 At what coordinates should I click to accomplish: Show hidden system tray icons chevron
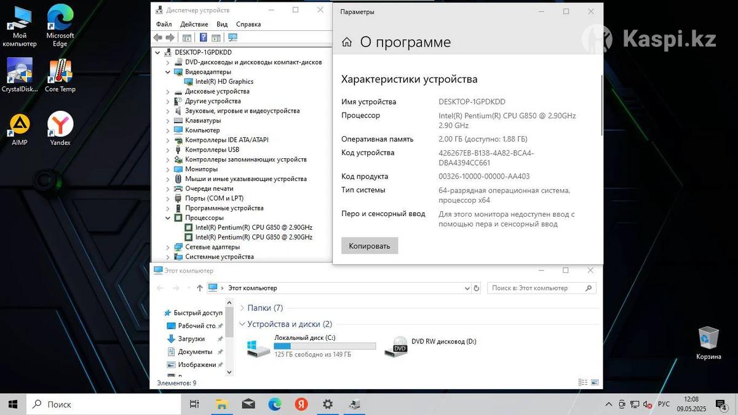pos(609,405)
